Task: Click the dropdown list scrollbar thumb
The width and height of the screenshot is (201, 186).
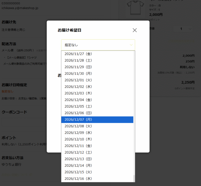Action: pyautogui.click(x=134, y=178)
